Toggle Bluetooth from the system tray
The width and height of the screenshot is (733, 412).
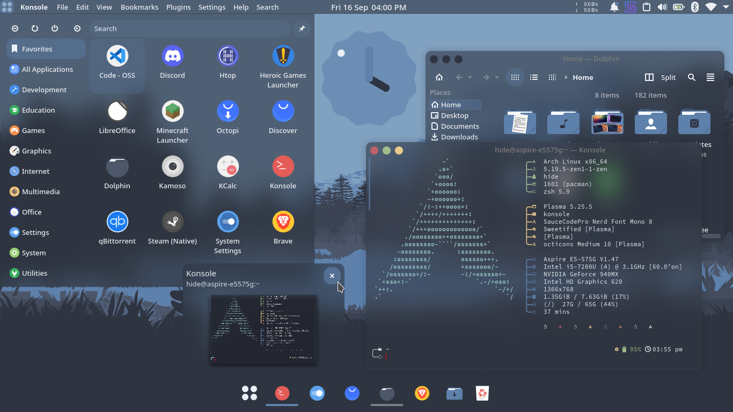694,7
